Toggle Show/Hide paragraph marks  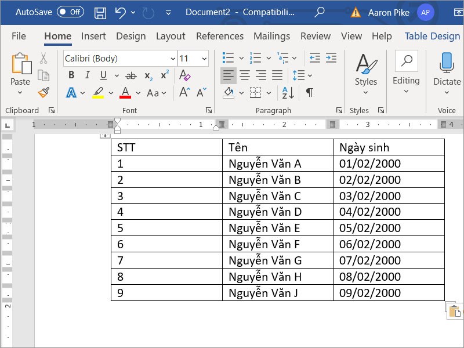coord(310,93)
